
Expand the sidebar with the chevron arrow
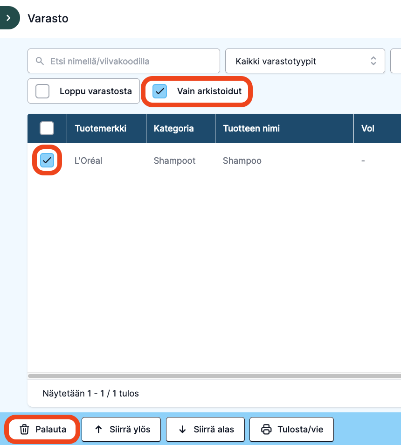click(8, 18)
